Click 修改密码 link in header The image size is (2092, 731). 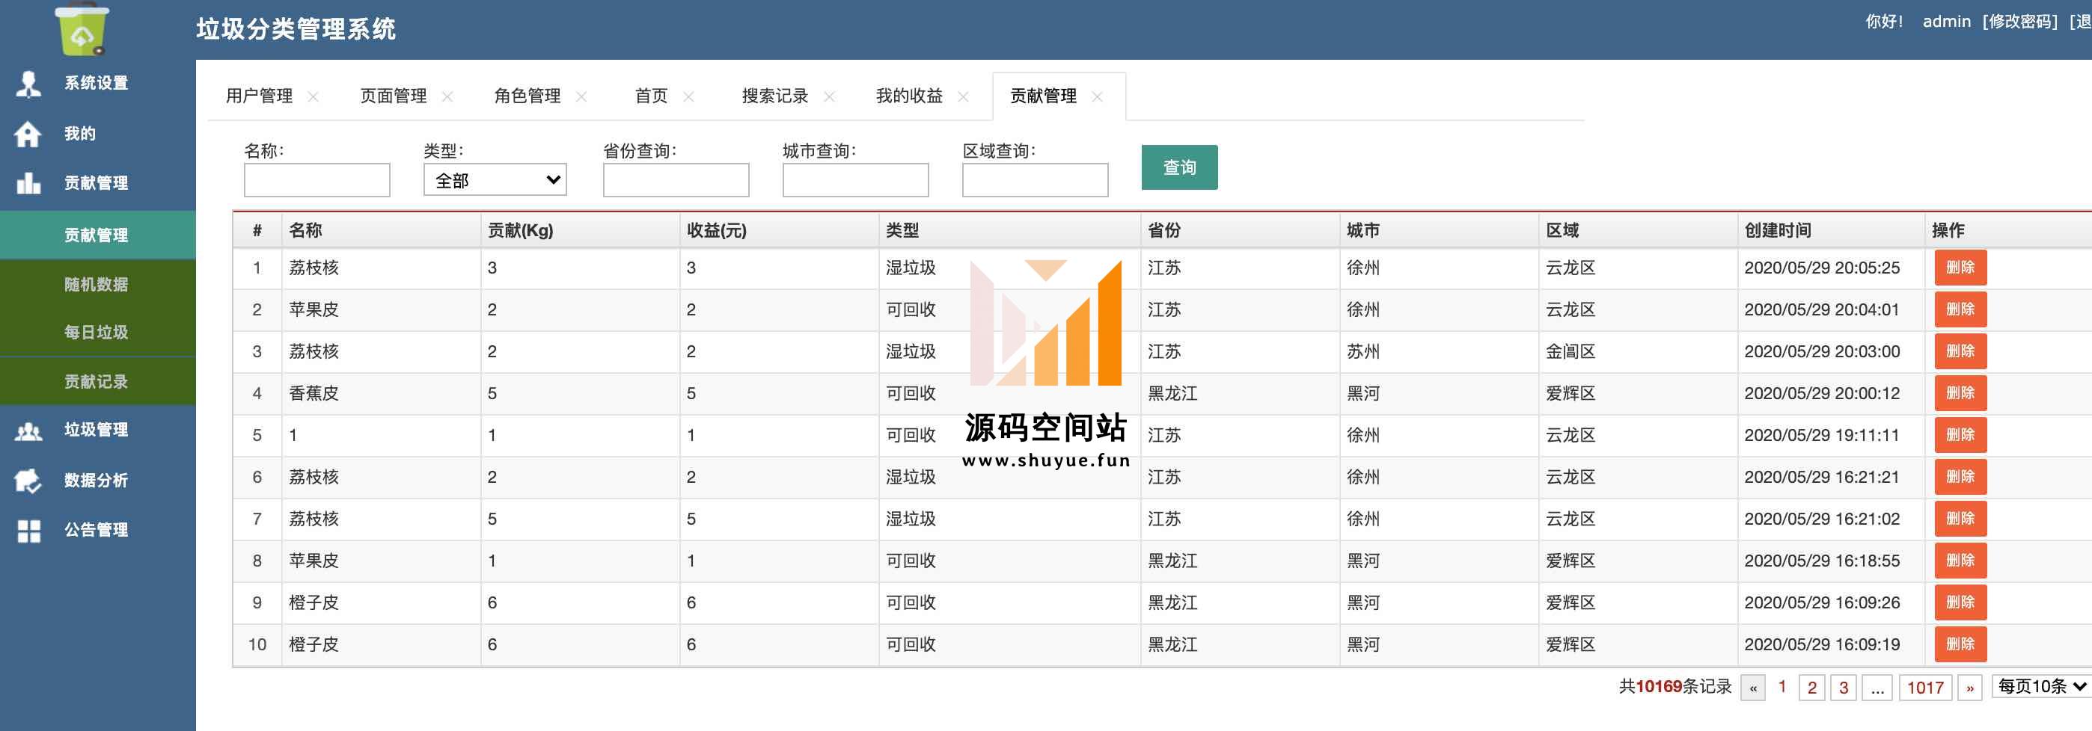[2019, 21]
